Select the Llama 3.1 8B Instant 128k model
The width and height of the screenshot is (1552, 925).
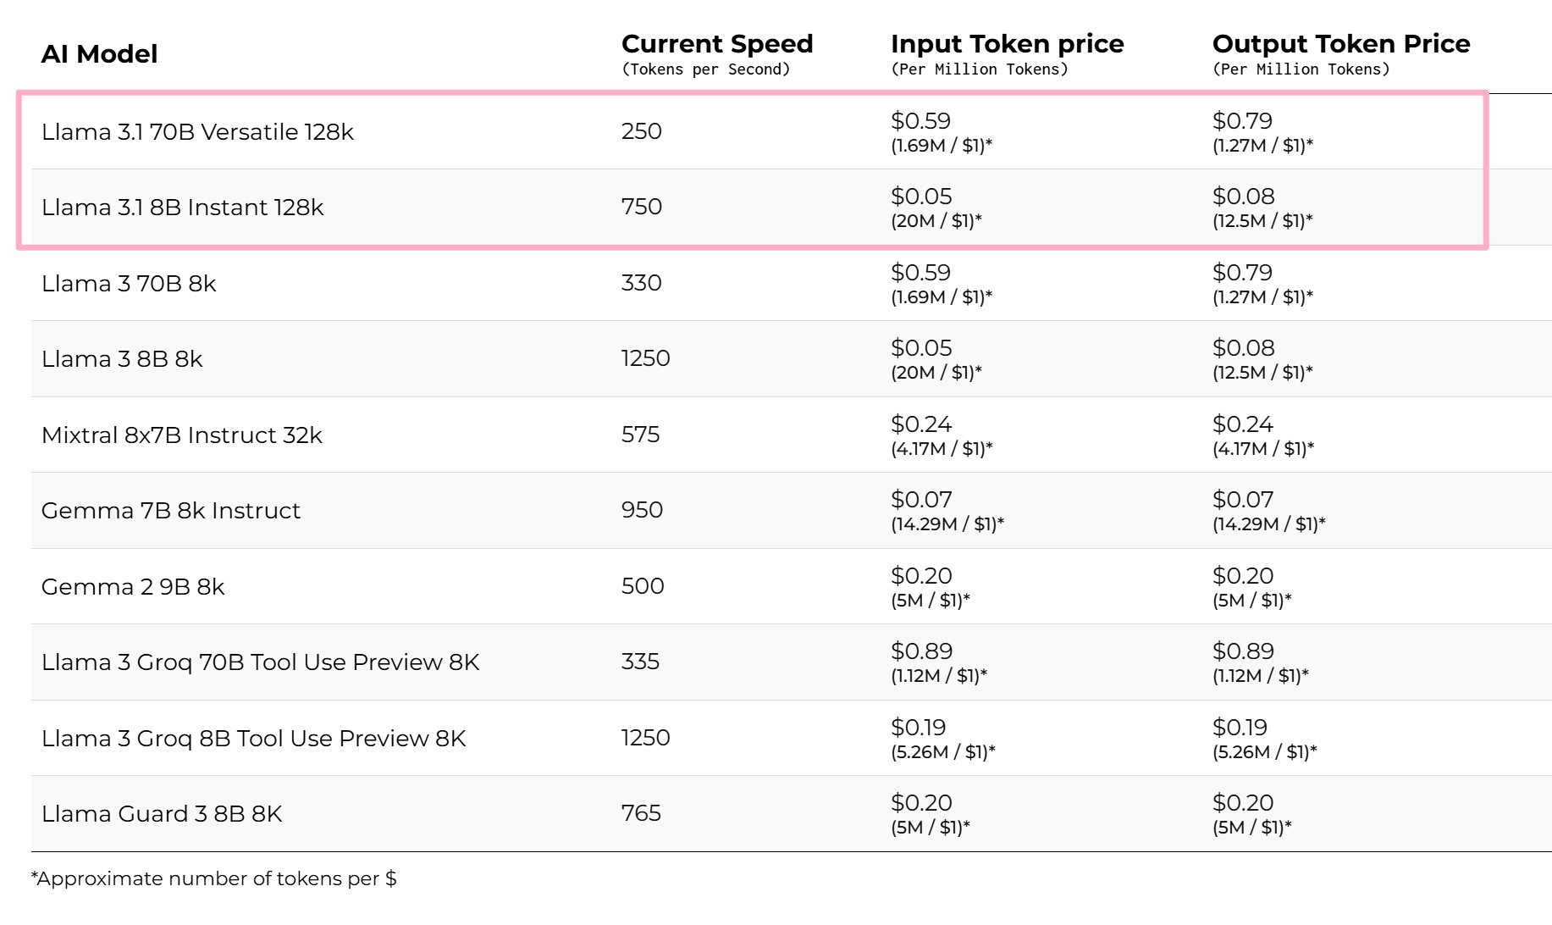coord(182,208)
